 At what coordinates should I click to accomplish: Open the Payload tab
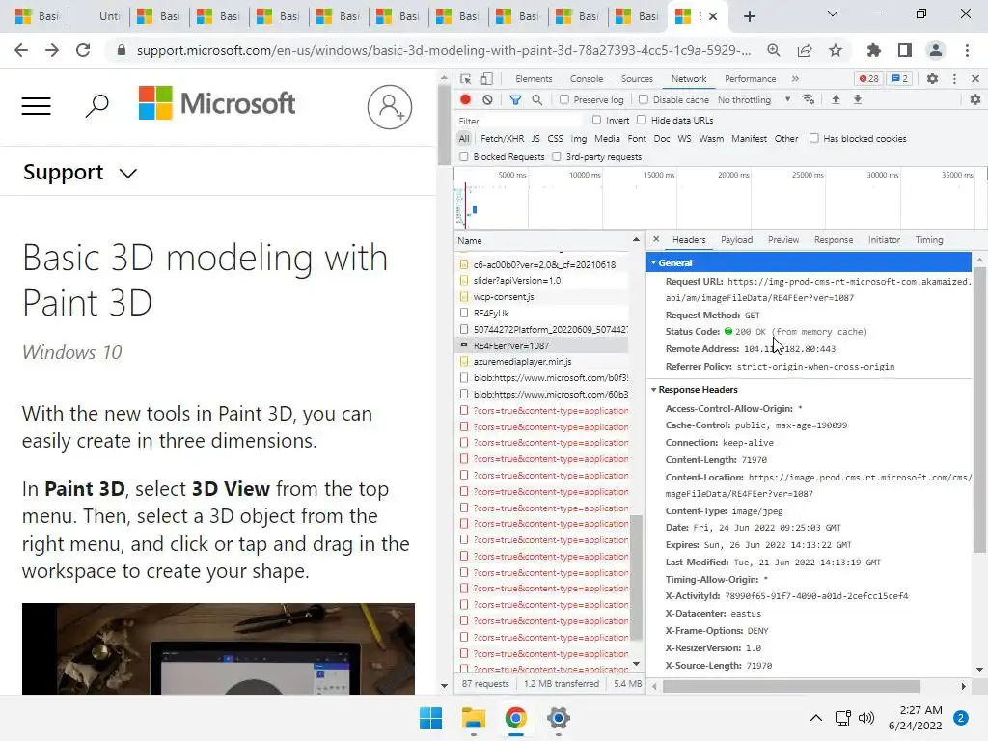(x=736, y=240)
